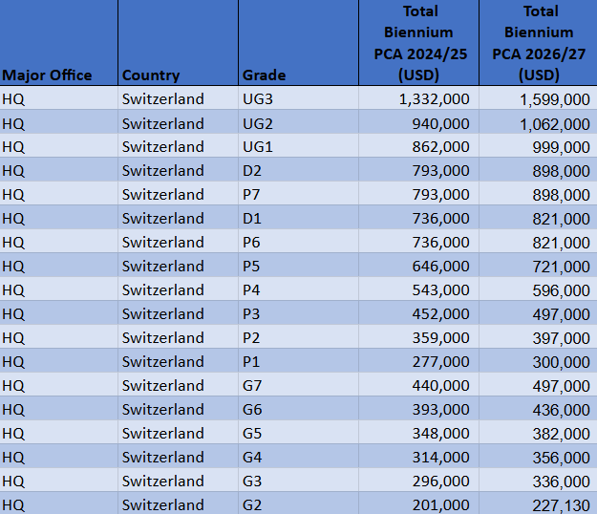Click the Switzerland cell in G4 row
The width and height of the screenshot is (597, 514).
(x=162, y=458)
